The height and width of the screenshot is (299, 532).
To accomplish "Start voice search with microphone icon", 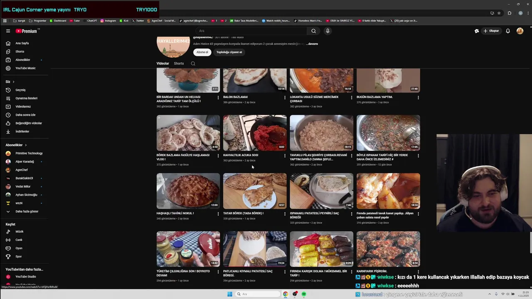I will pos(328,31).
